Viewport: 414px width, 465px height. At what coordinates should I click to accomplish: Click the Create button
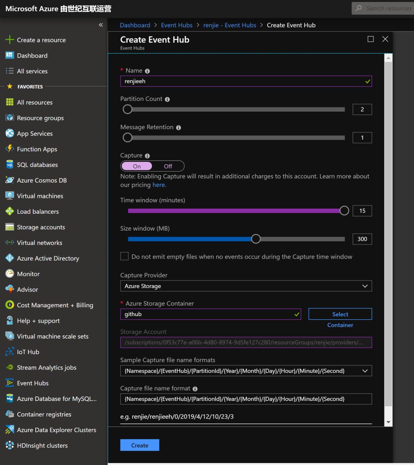point(140,445)
